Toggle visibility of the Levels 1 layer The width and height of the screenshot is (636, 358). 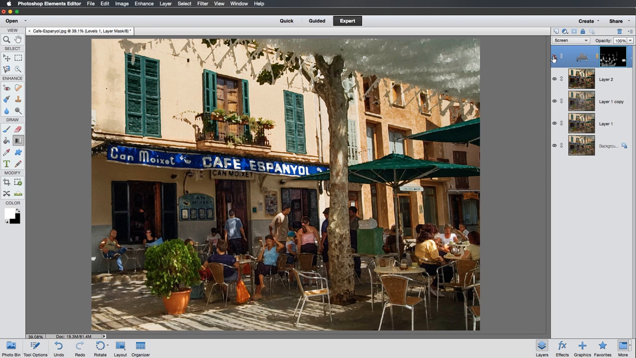click(554, 56)
